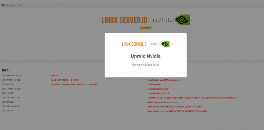Click the GPU 3 UUID label
Image resolution: width=264 pixels, height=130 pixels.
[8, 111]
